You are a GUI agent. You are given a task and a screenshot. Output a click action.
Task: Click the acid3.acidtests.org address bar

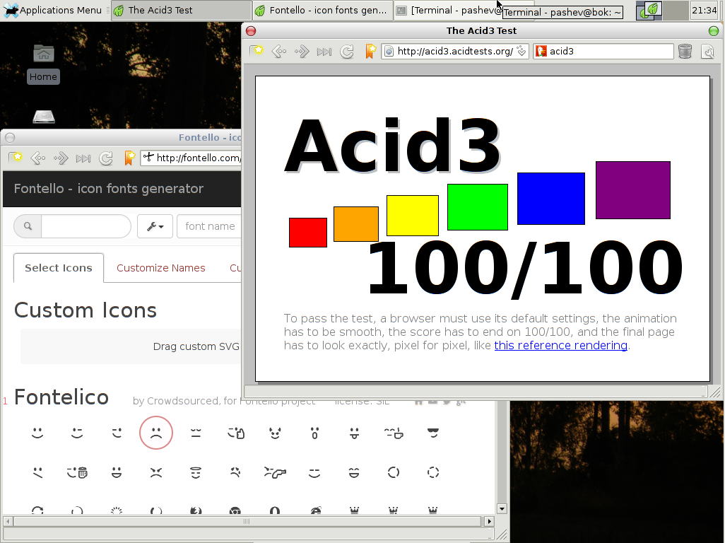pos(455,52)
